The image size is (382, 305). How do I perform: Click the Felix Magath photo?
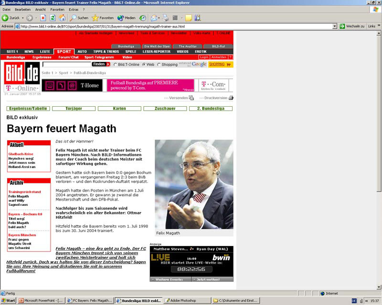pos(194,184)
